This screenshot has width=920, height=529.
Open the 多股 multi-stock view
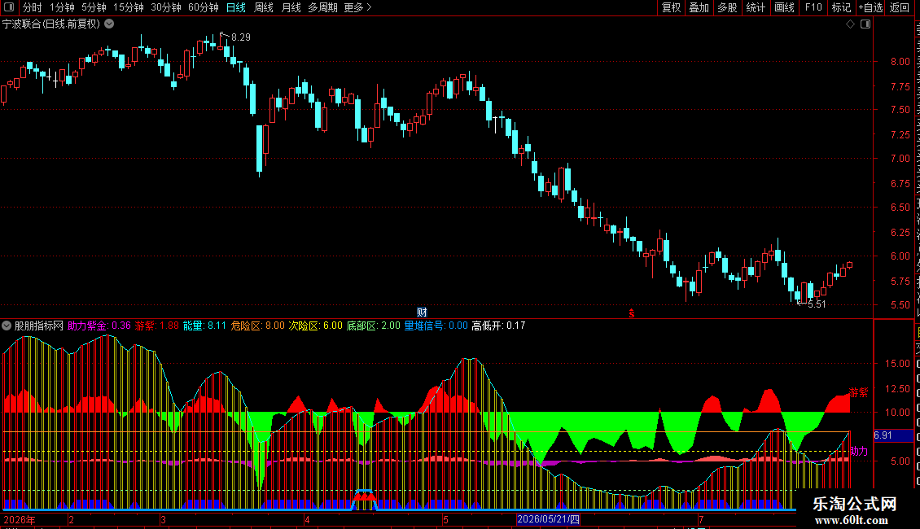(x=727, y=7)
